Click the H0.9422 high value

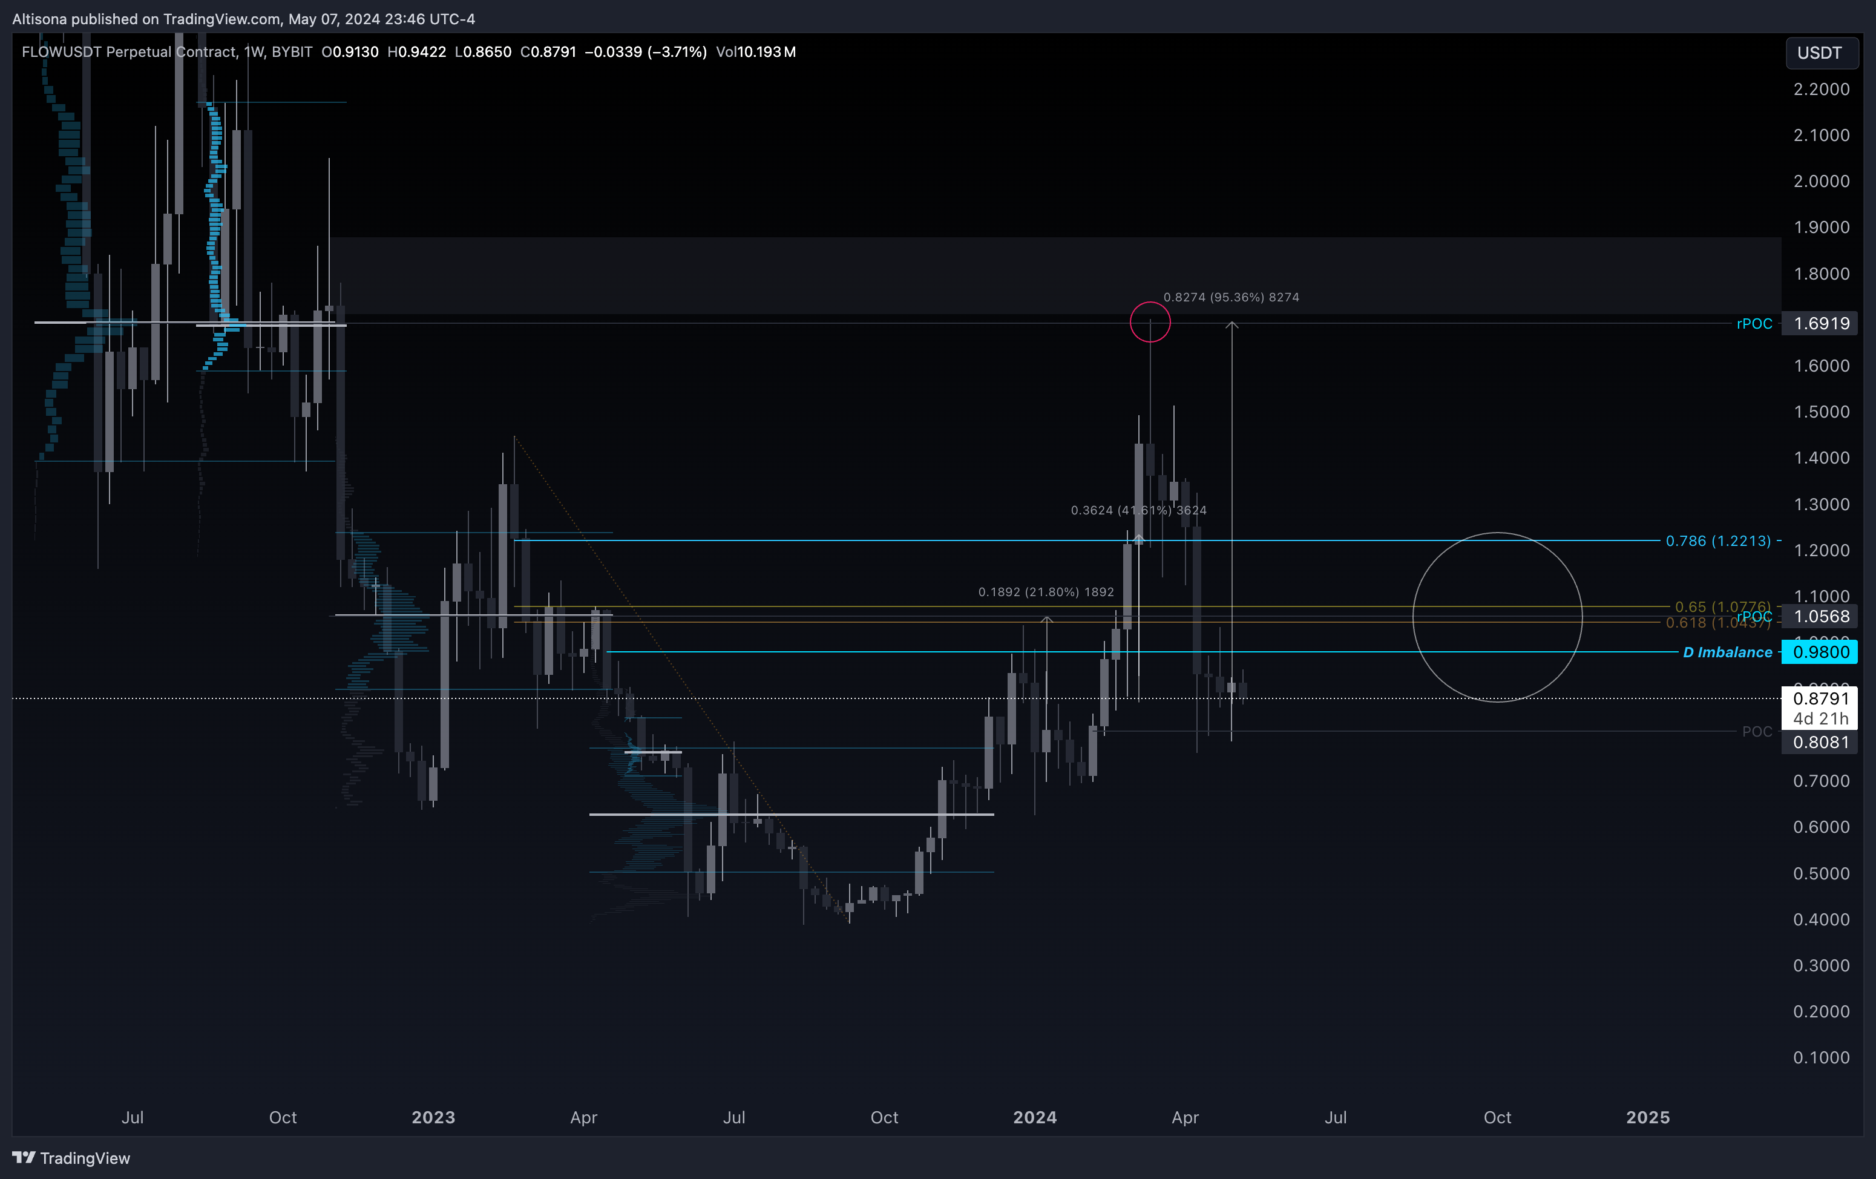(x=417, y=52)
